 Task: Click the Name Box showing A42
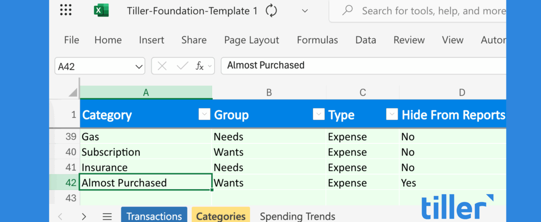click(x=100, y=66)
